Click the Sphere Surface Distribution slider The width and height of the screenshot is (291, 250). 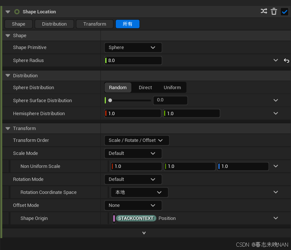(129, 100)
